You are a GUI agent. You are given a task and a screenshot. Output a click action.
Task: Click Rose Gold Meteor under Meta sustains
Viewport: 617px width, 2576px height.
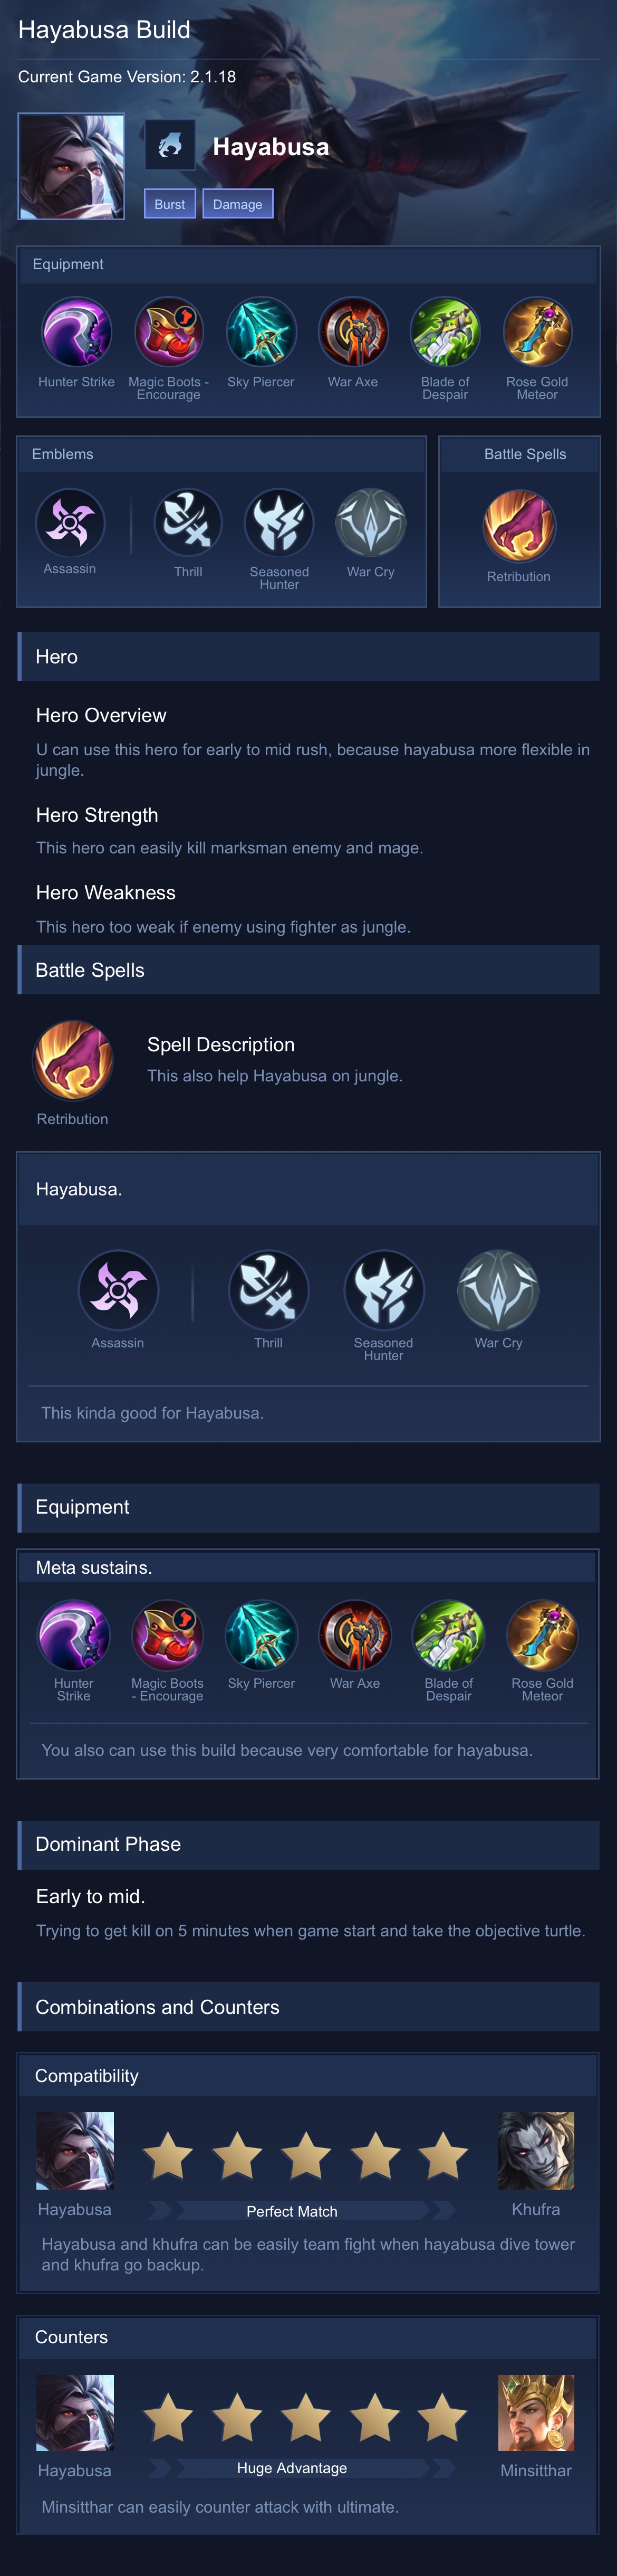pos(542,1635)
